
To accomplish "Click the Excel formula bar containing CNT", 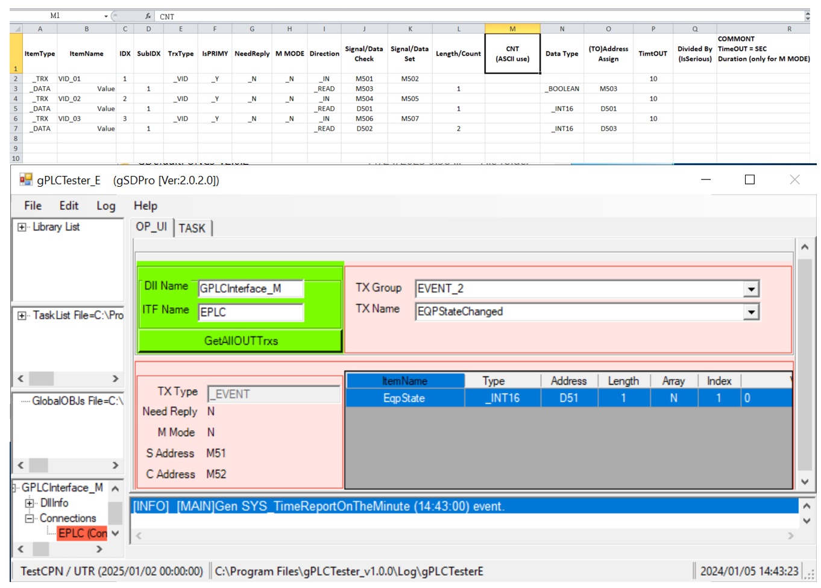I will [x=479, y=16].
